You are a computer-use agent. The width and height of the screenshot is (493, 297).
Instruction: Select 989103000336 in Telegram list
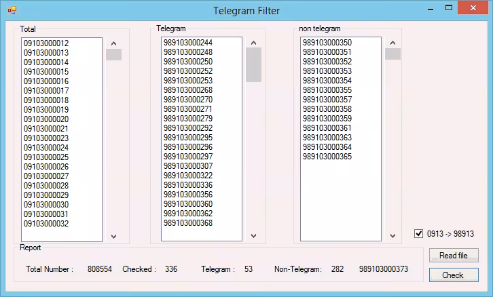[188, 185]
